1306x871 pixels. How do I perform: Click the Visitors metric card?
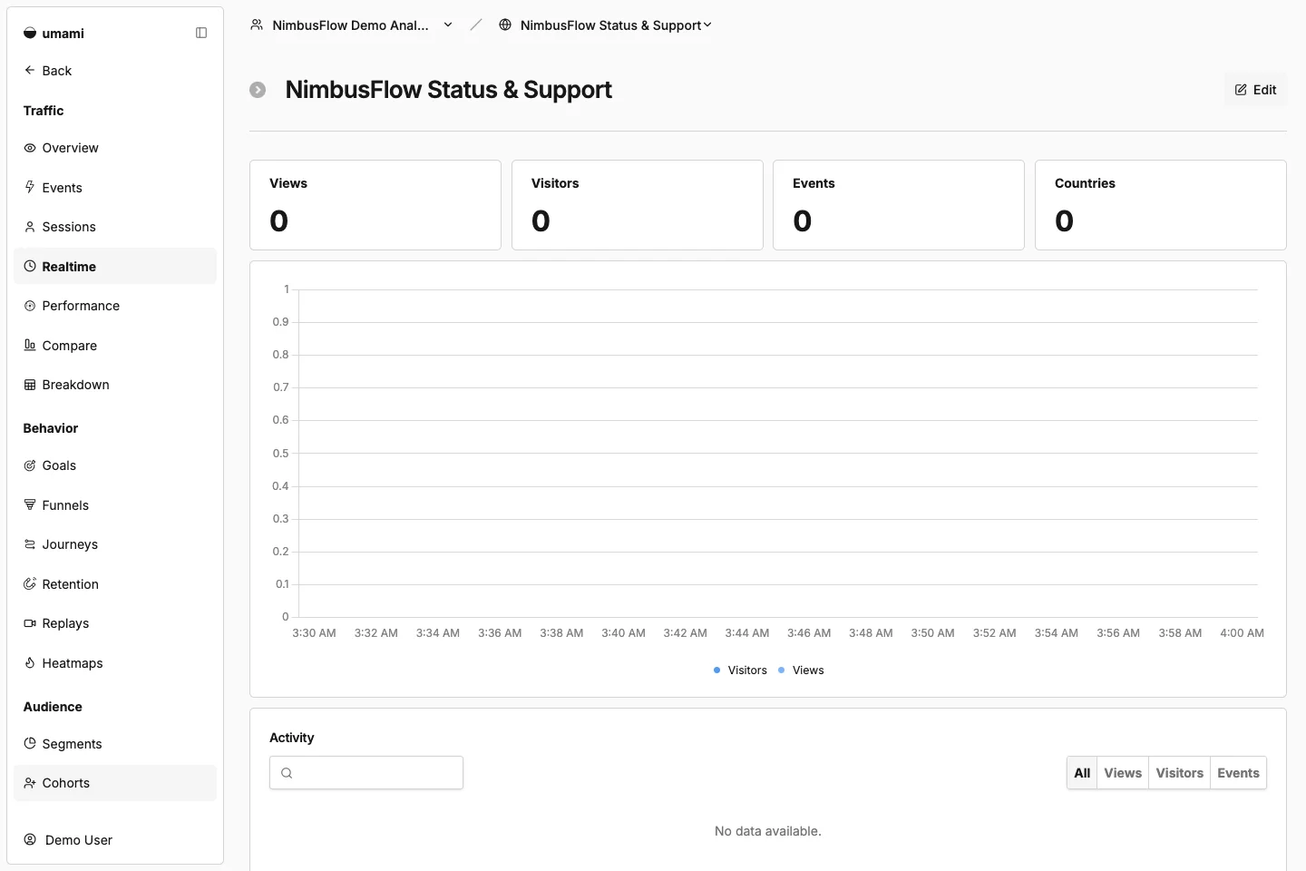[638, 205]
